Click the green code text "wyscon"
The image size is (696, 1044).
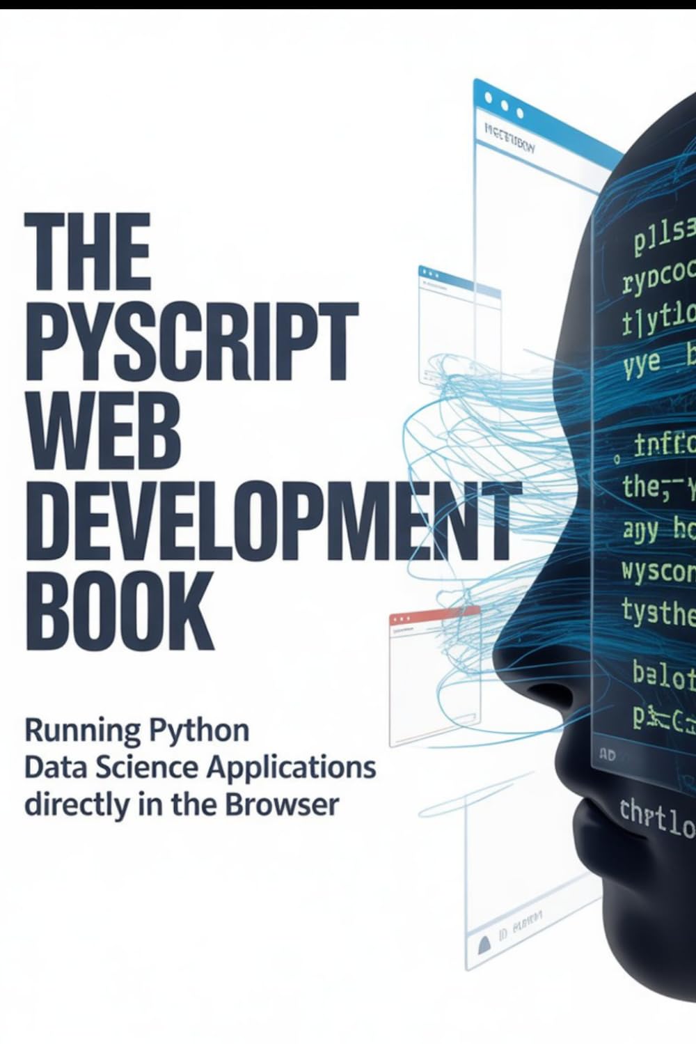point(658,572)
